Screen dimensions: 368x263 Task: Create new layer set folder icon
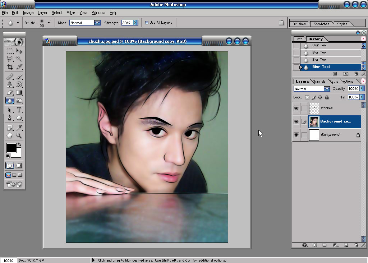[325, 245]
